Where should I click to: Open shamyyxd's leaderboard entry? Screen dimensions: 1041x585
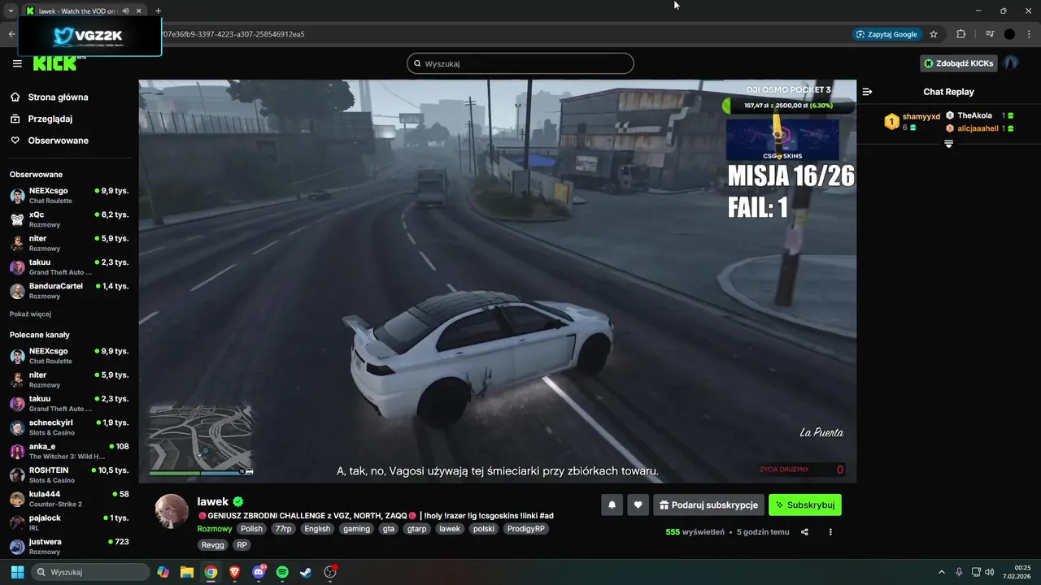912,122
